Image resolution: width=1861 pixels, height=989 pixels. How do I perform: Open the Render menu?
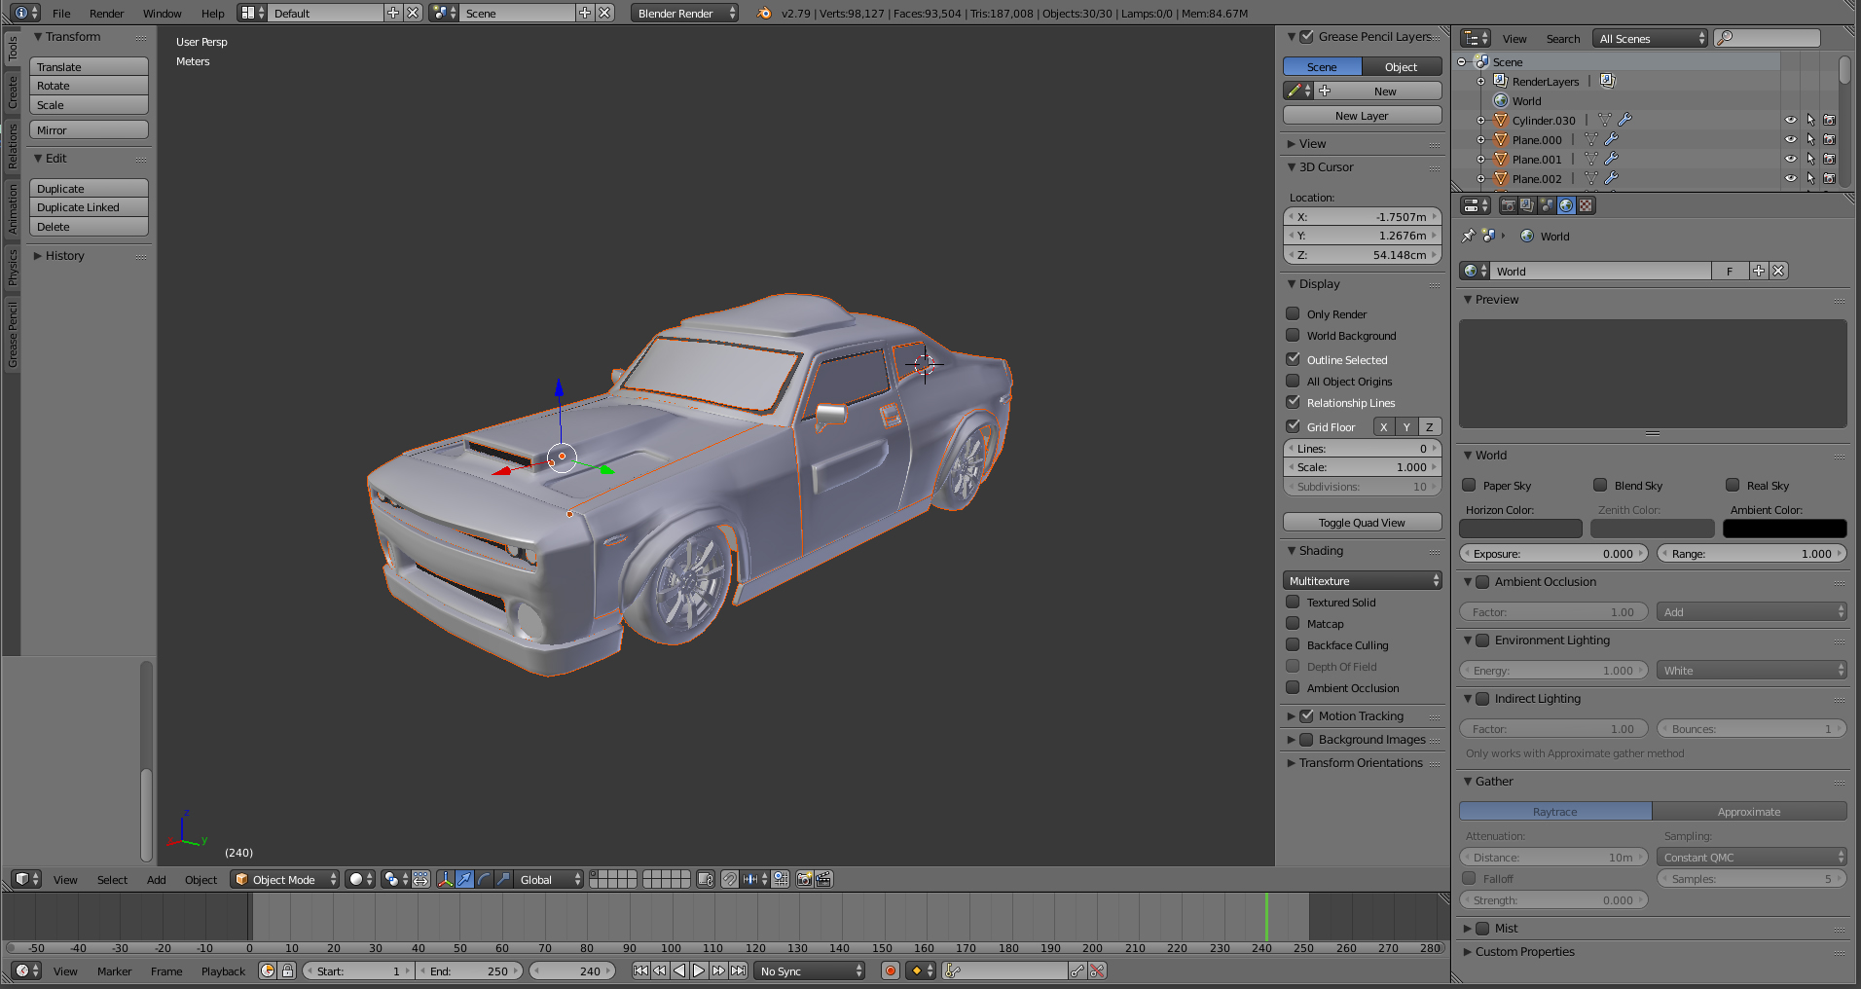(106, 13)
